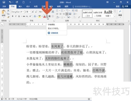Click Show/Hide paragraph marks icon
The height and width of the screenshot is (101, 131).
coord(79,17)
